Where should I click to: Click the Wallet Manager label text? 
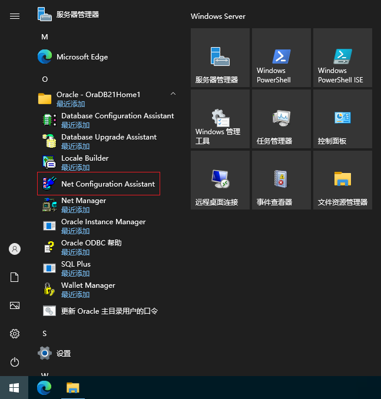point(88,285)
